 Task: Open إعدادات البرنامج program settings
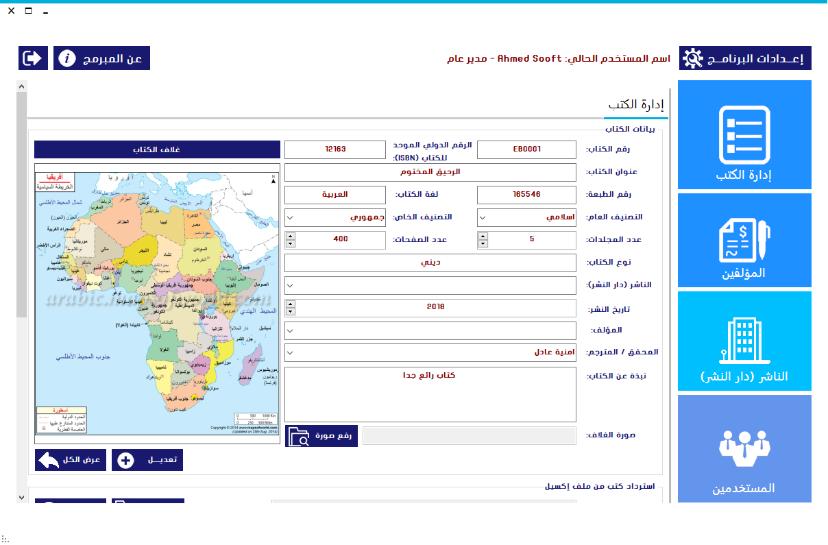coord(745,58)
